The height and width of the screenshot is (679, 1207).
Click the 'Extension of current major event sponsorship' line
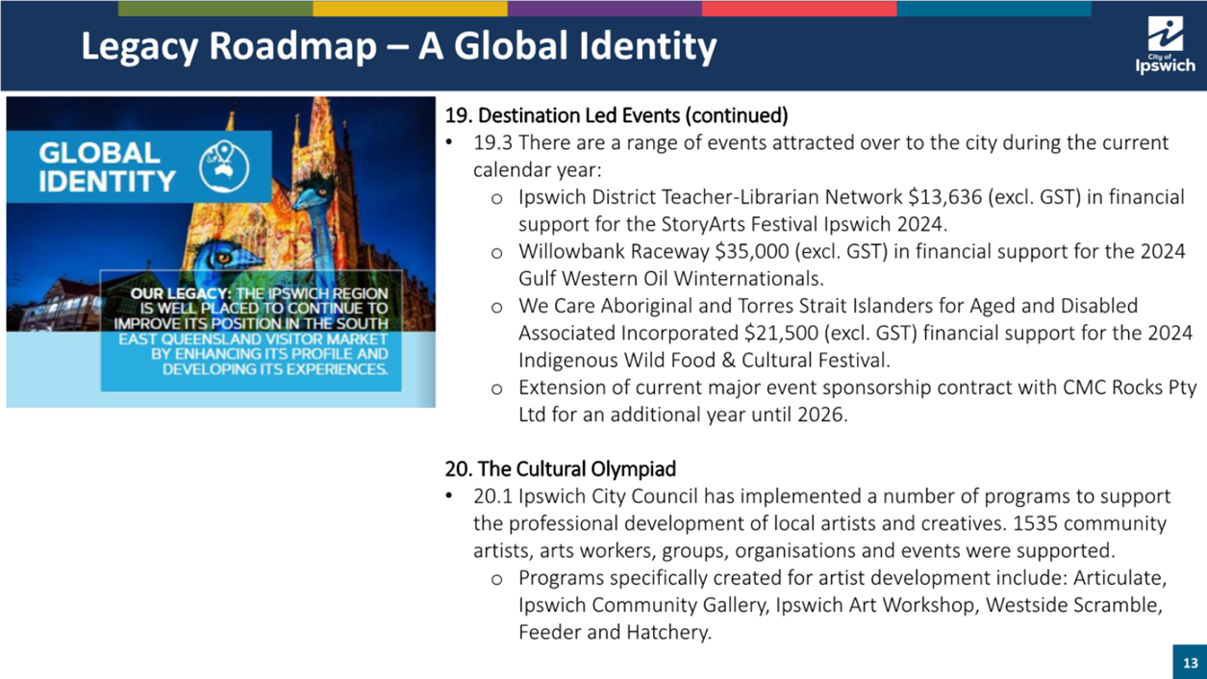(x=857, y=388)
